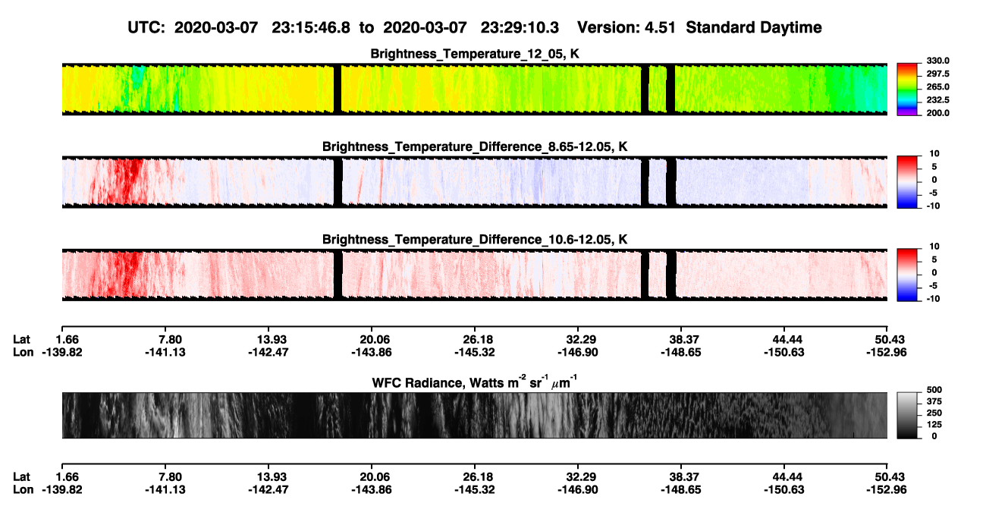Click the 200.0 colorbar tick label
This screenshot has height=506, width=986.
938,113
